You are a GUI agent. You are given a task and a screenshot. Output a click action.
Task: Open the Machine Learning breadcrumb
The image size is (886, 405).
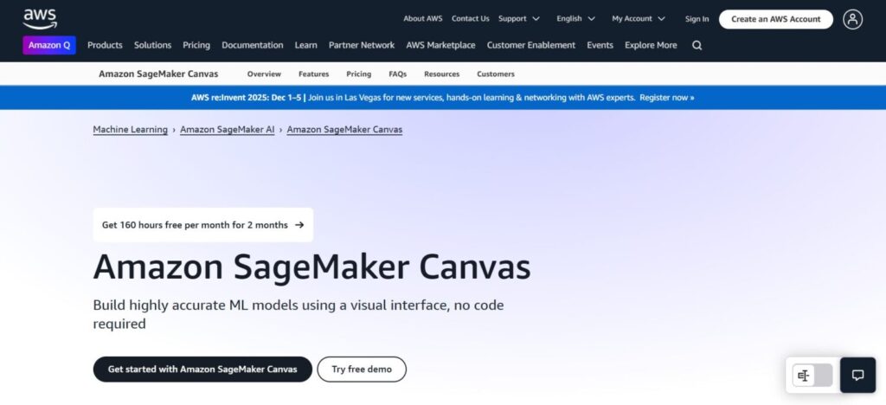click(x=131, y=129)
